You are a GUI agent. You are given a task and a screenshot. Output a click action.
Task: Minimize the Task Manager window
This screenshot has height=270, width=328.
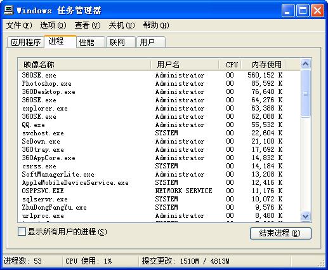pyautogui.click(x=288, y=10)
